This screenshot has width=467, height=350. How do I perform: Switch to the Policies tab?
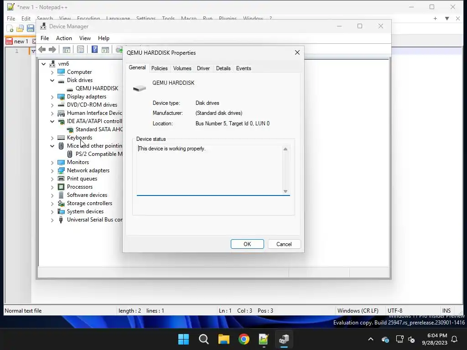coord(159,68)
